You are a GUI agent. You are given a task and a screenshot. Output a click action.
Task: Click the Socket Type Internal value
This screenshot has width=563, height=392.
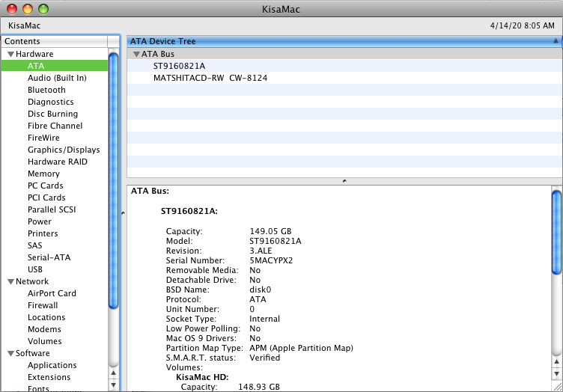coord(264,319)
